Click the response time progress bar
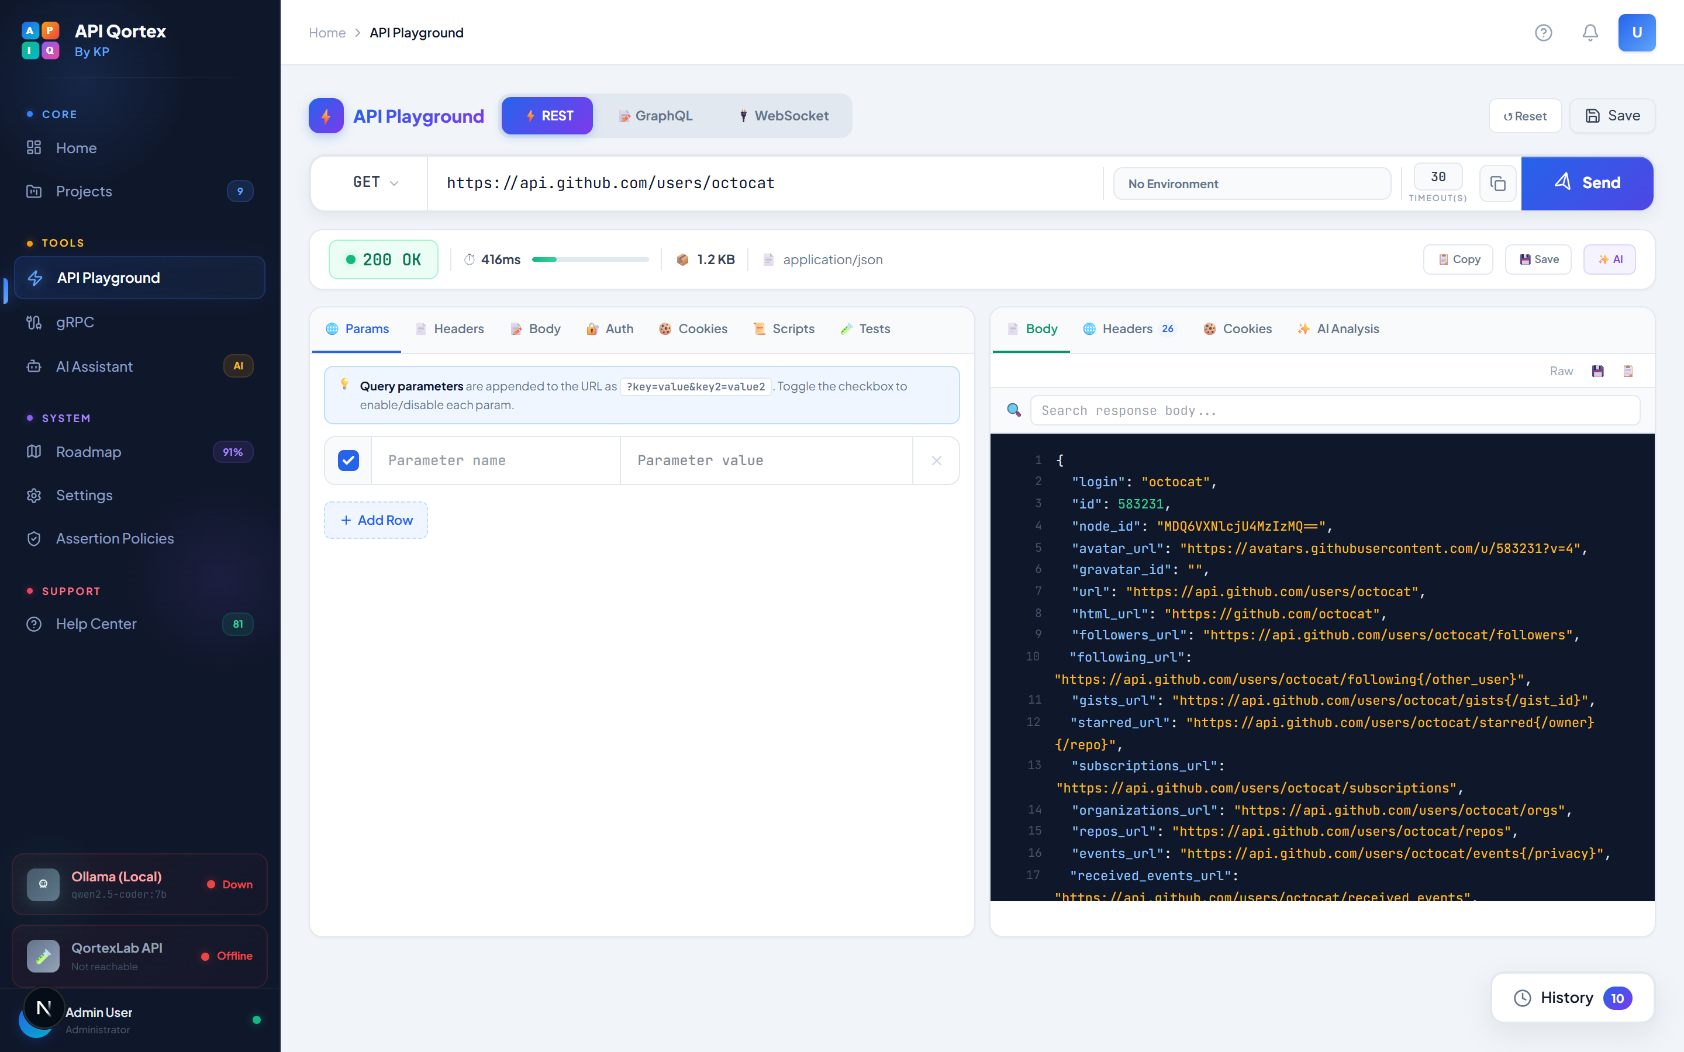 (590, 259)
